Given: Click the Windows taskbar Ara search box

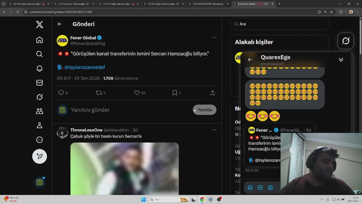Looking at the screenshot, I should [169, 199].
